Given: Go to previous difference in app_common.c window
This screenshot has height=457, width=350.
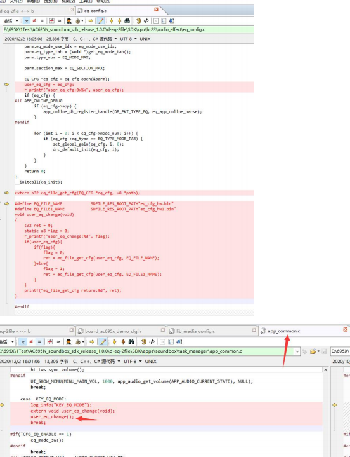Looking at the screenshot, I should coord(123,341).
